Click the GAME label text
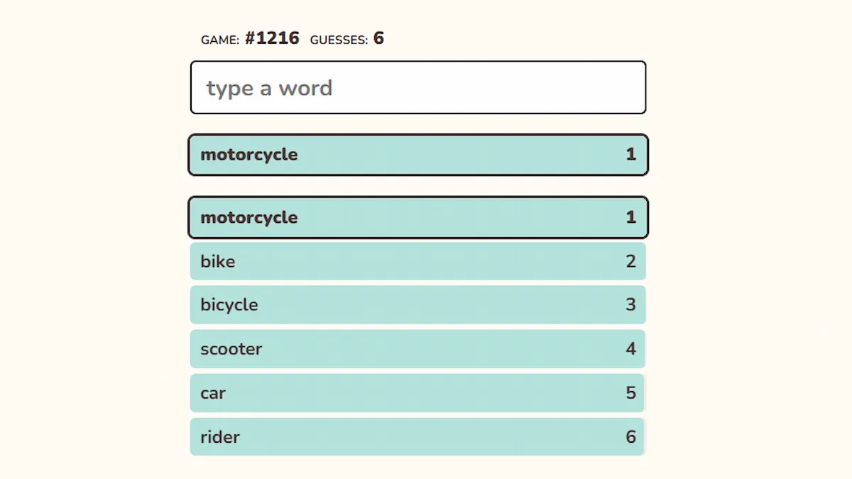The height and width of the screenshot is (479, 852). (219, 40)
